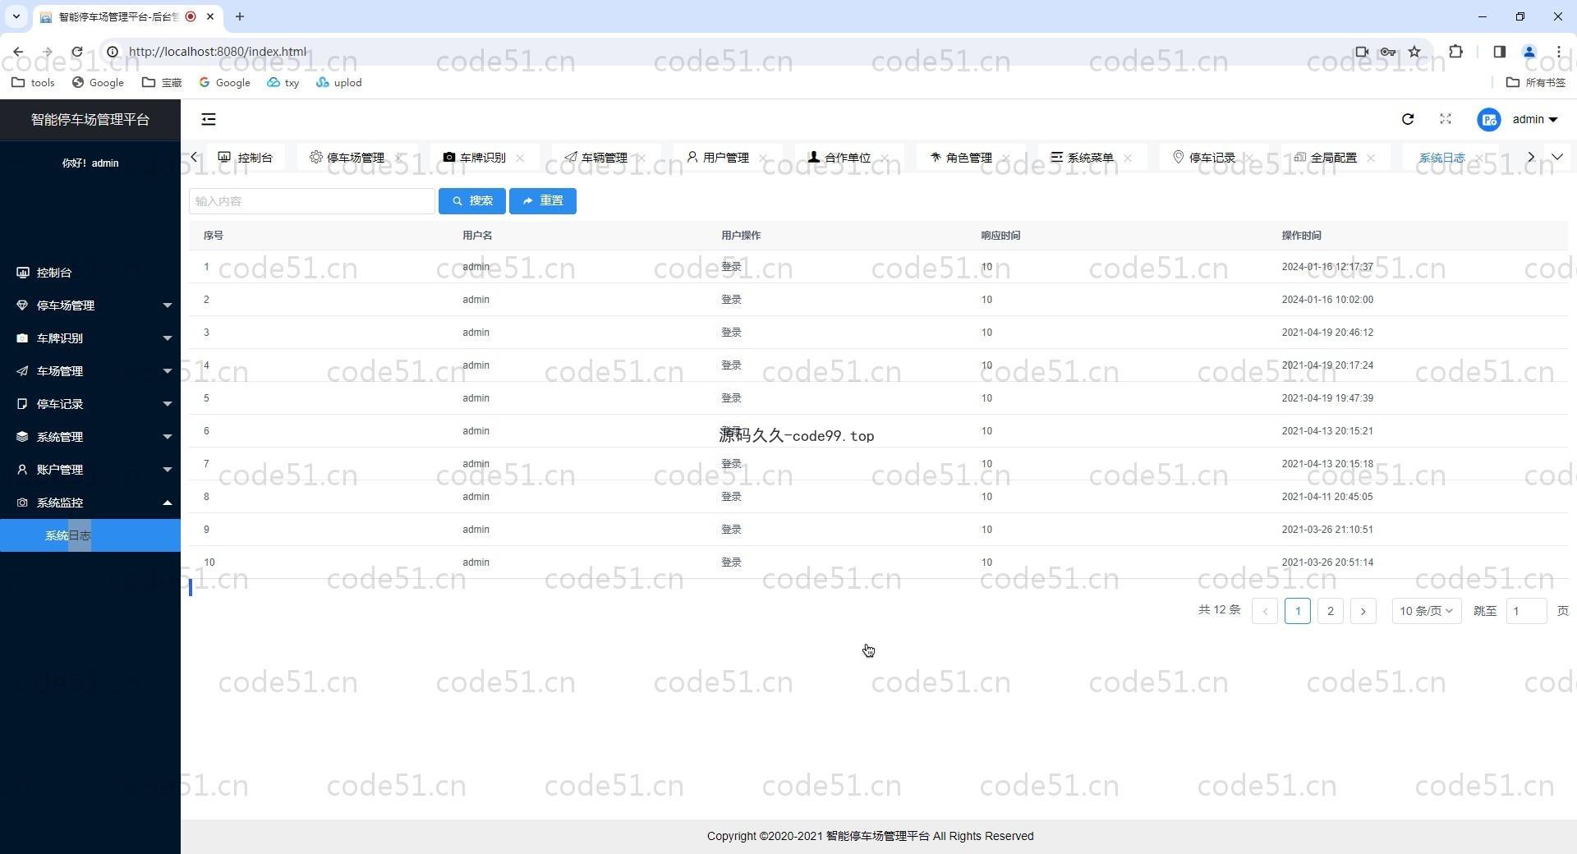
Task: Go to page 2 of the log
Action: click(1331, 611)
